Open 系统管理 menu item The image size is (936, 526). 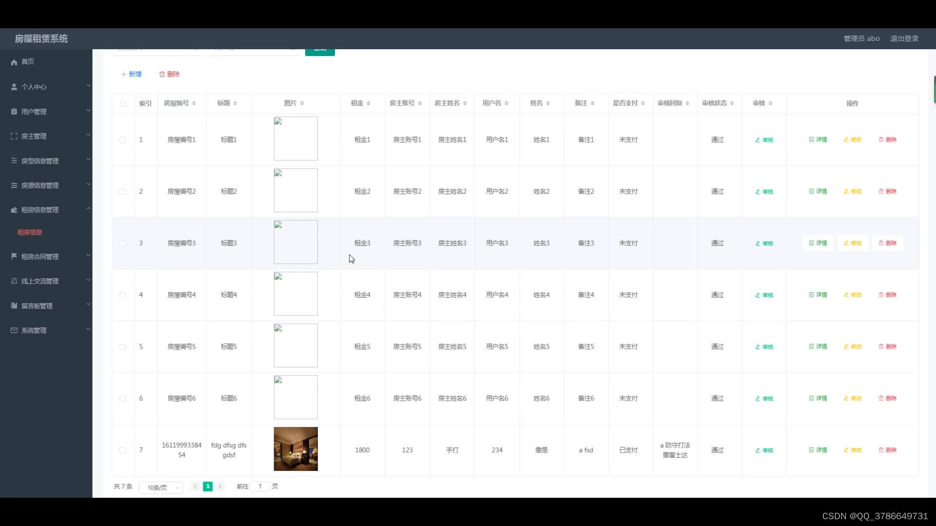pyautogui.click(x=34, y=330)
